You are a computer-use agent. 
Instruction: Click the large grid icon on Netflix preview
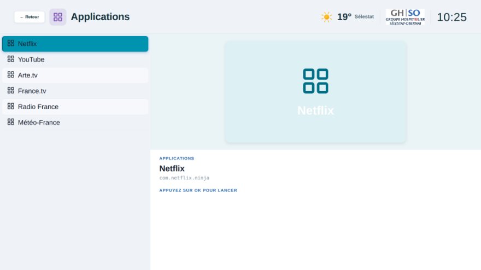(315, 81)
